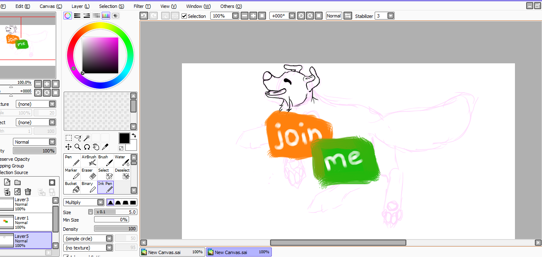Choose the Select brush tool

(x=105, y=174)
